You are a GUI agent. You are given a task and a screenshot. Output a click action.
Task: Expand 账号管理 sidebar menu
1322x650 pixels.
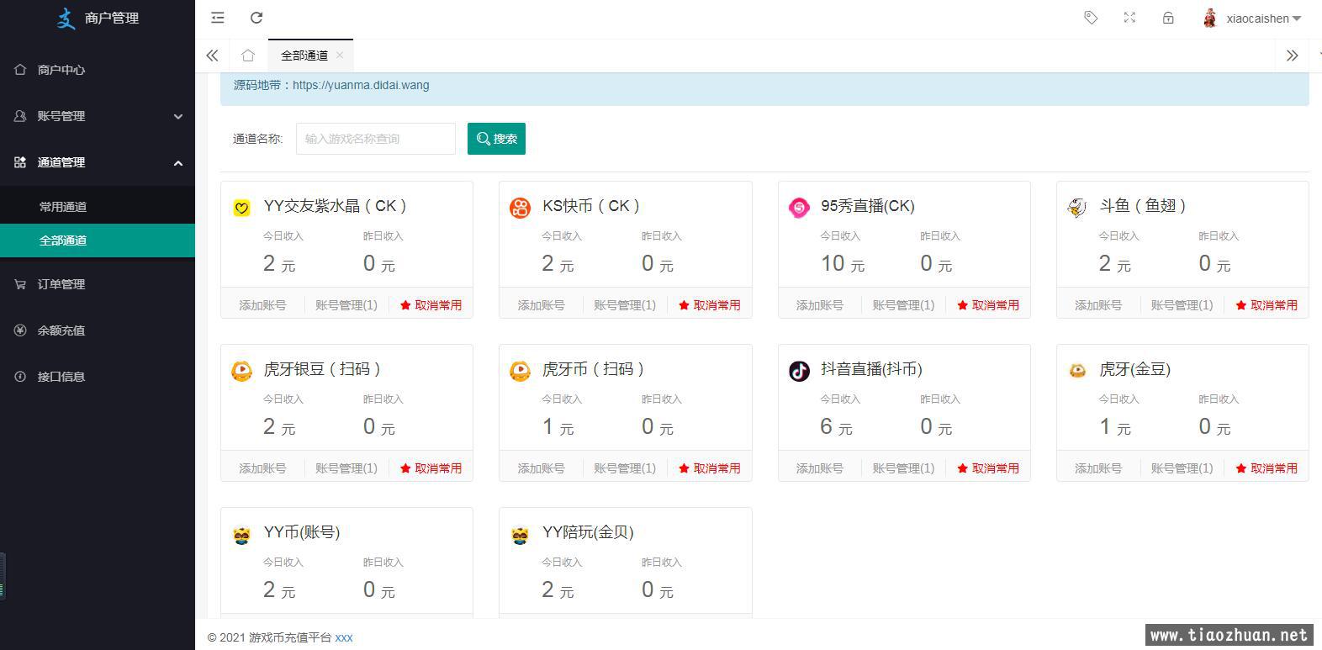coord(98,116)
